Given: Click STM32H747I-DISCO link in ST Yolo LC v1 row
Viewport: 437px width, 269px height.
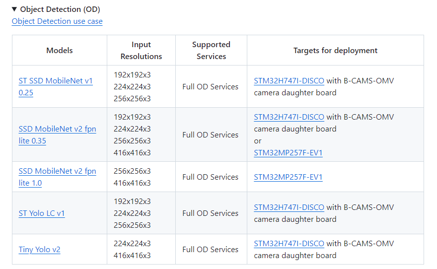Looking at the screenshot, I should pos(289,207).
